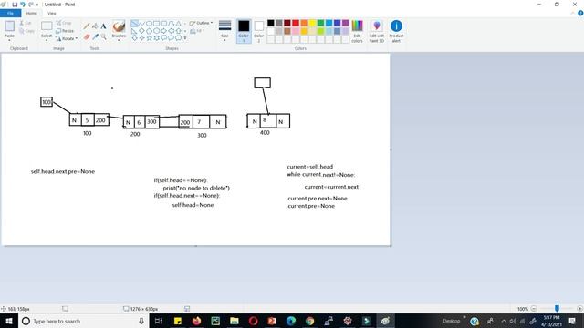Viewport: 584px width, 328px height.
Task: Click the Paste clipboard icon
Action: pos(10,26)
